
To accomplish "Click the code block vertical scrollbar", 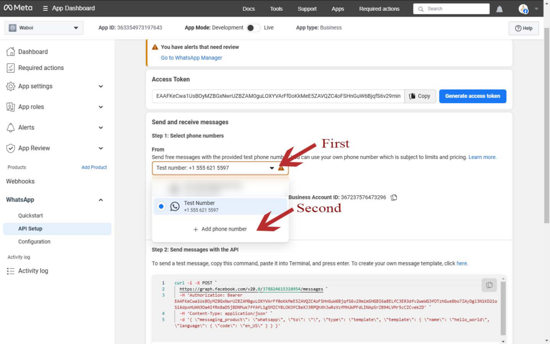I will [x=503, y=308].
